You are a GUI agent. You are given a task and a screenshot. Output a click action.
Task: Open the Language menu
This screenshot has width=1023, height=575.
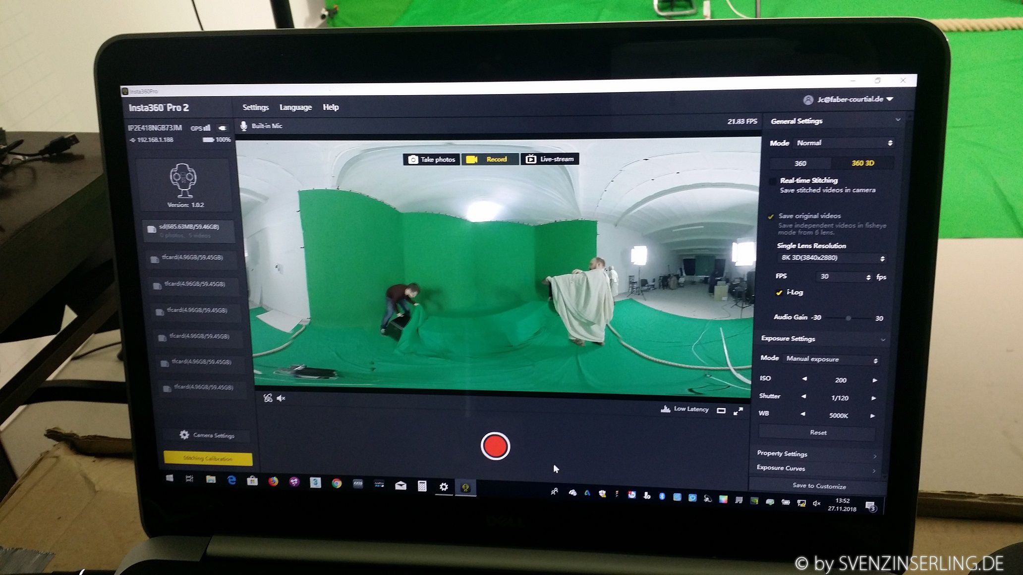coord(295,107)
